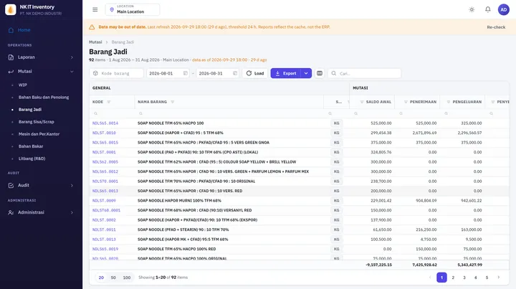
Task: Click the Mutasi breadcrumb link
Action: [x=95, y=42]
